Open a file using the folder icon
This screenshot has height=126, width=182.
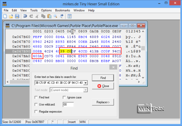(x=11, y=16)
